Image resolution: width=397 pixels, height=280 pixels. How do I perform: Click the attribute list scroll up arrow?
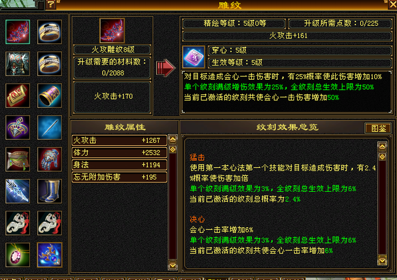[173, 140]
